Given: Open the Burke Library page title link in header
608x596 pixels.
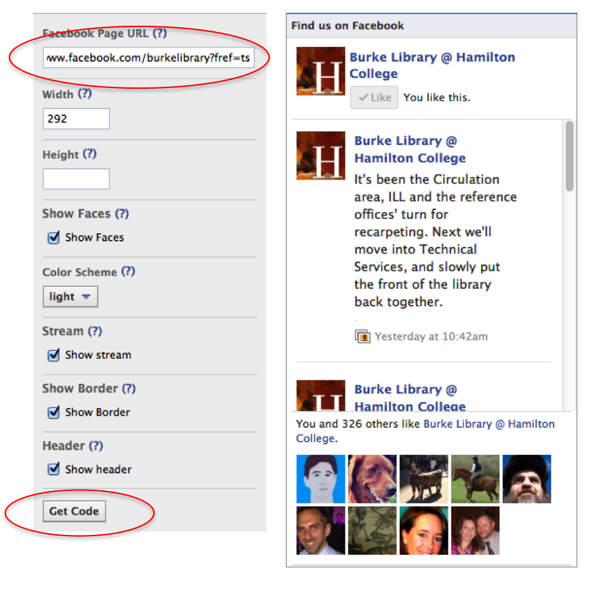Looking at the screenshot, I should 432,65.
